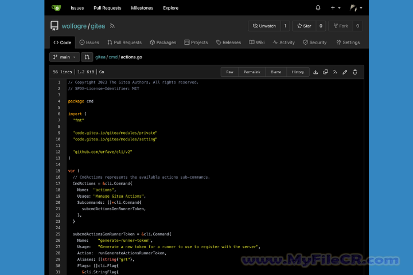413x275 pixels.
Task: Expand the main branch dropdown
Action: 64,57
